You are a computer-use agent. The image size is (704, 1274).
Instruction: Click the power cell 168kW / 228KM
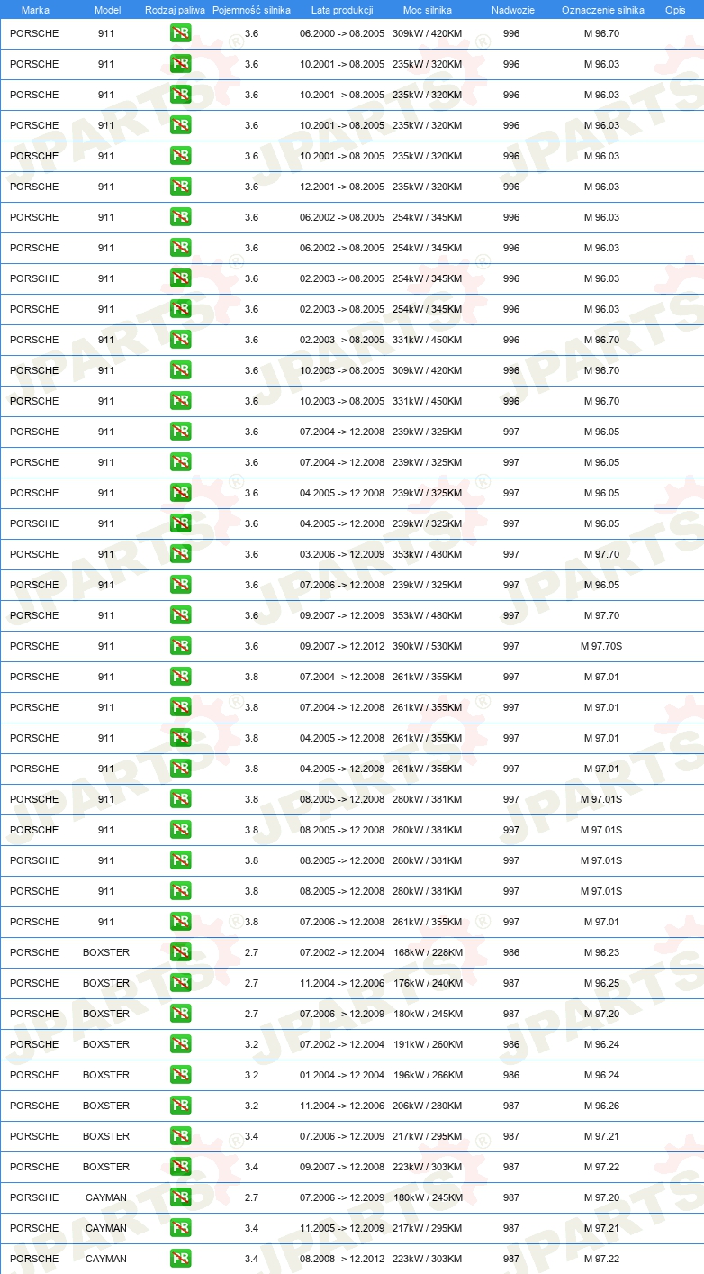pyautogui.click(x=427, y=953)
